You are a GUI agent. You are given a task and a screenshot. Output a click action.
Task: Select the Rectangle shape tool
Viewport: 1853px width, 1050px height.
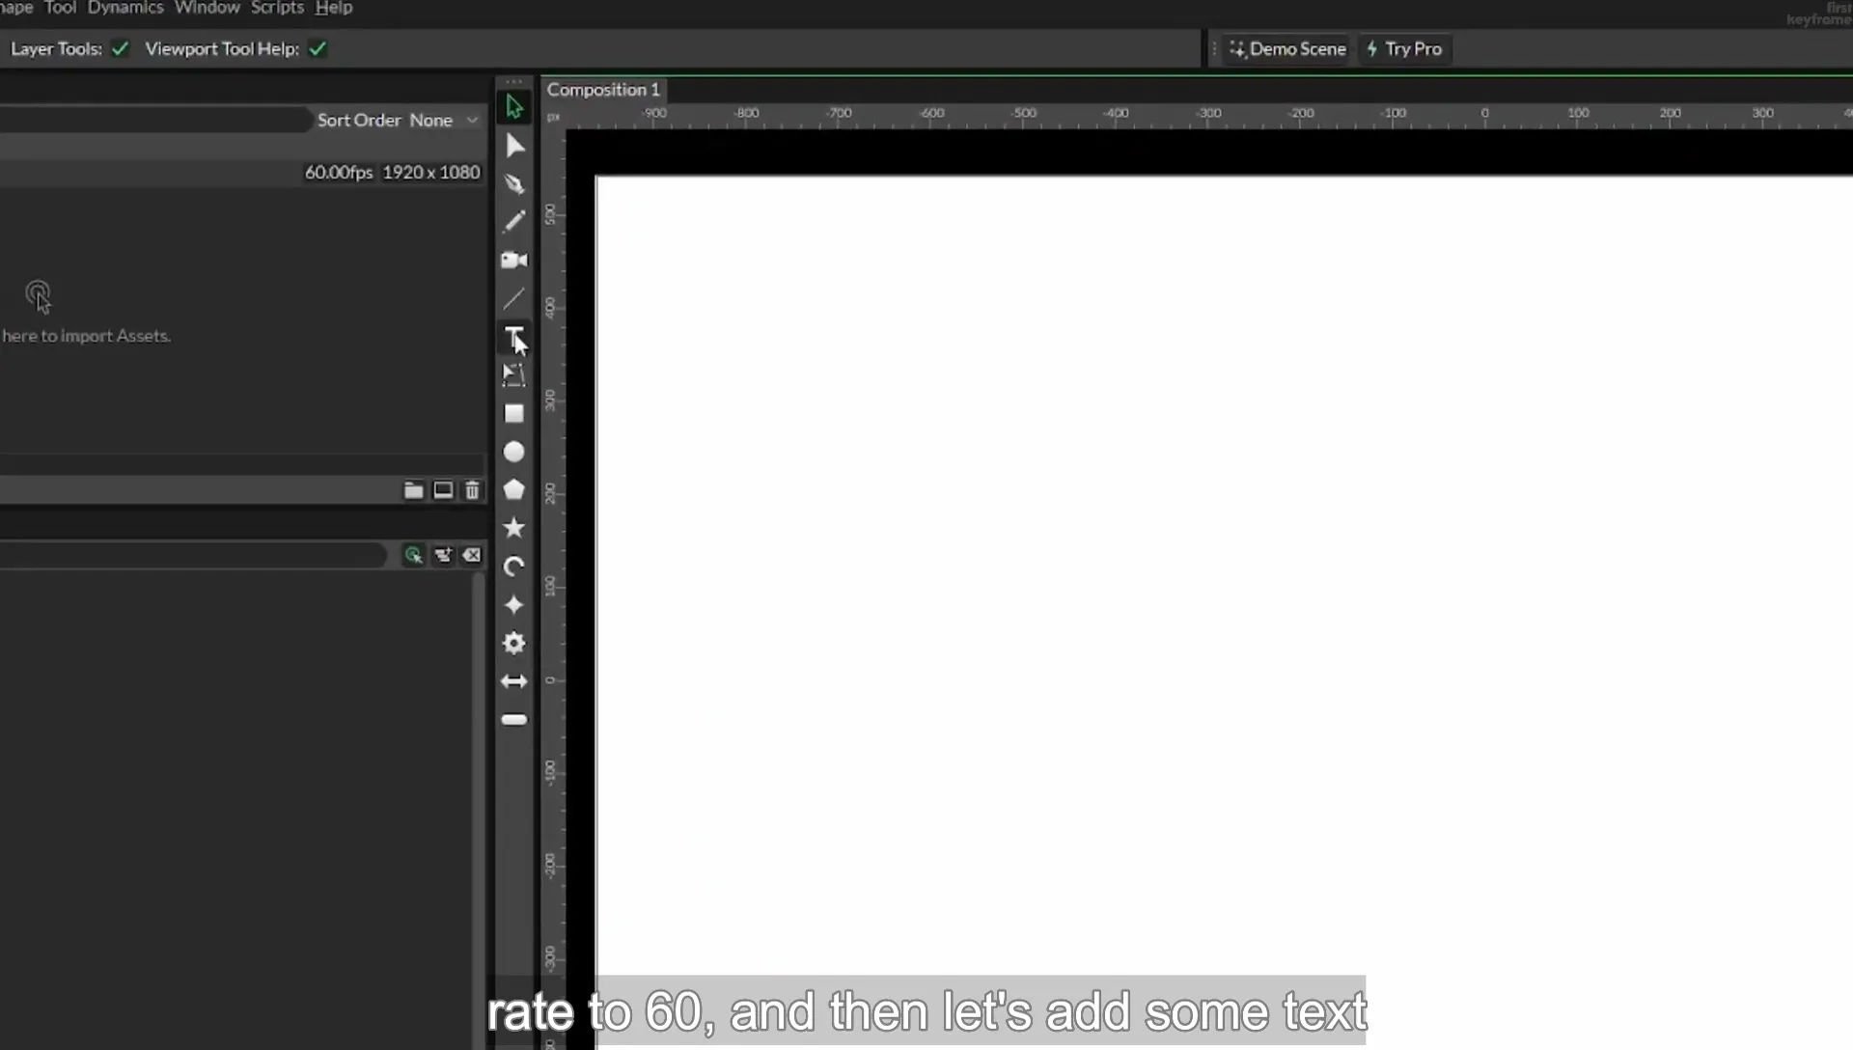click(x=514, y=414)
